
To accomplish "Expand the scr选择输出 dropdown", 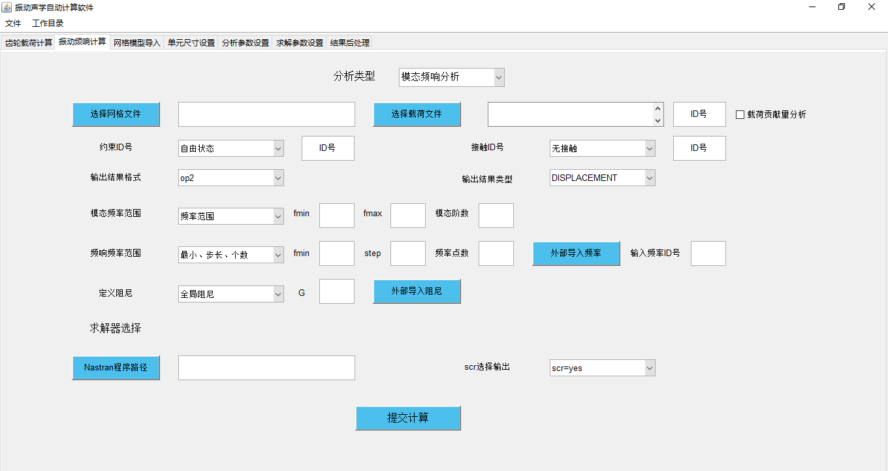I will coord(602,368).
